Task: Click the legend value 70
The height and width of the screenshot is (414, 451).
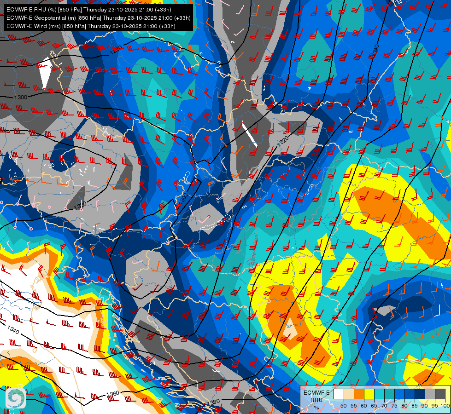Action: [384, 406]
